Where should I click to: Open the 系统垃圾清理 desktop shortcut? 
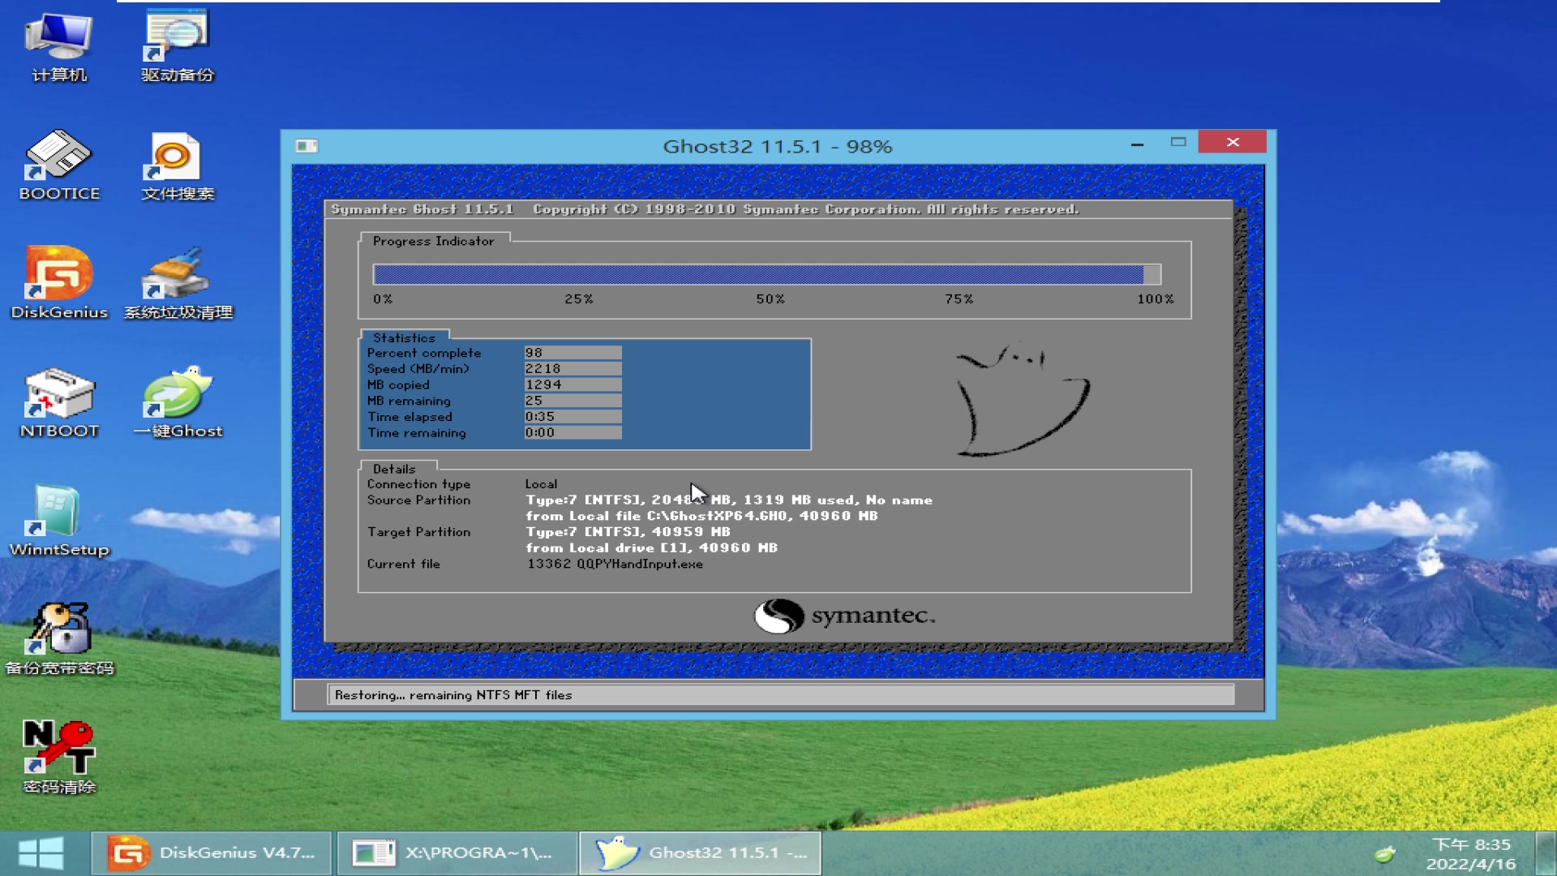coord(178,284)
